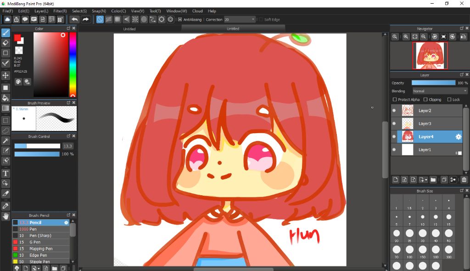Open the Layer menu

point(41,11)
